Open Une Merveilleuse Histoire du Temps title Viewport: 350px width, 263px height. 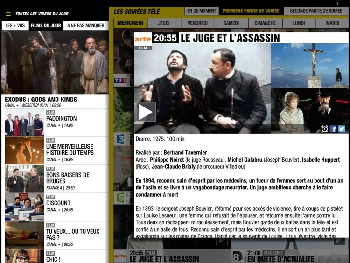click(70, 149)
